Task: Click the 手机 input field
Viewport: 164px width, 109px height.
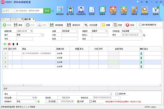Action: pyautogui.click(x=25, y=39)
